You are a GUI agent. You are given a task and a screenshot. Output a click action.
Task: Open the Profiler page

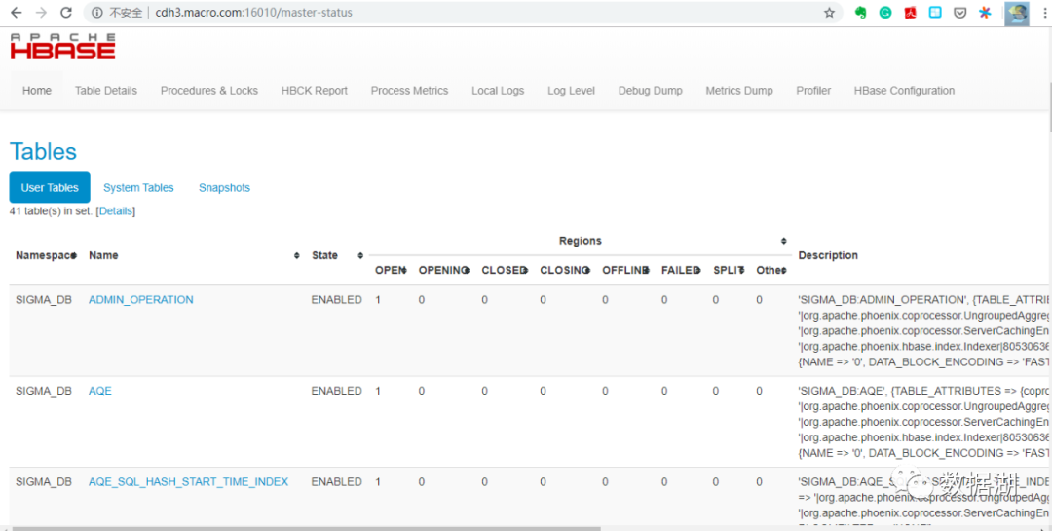click(813, 91)
